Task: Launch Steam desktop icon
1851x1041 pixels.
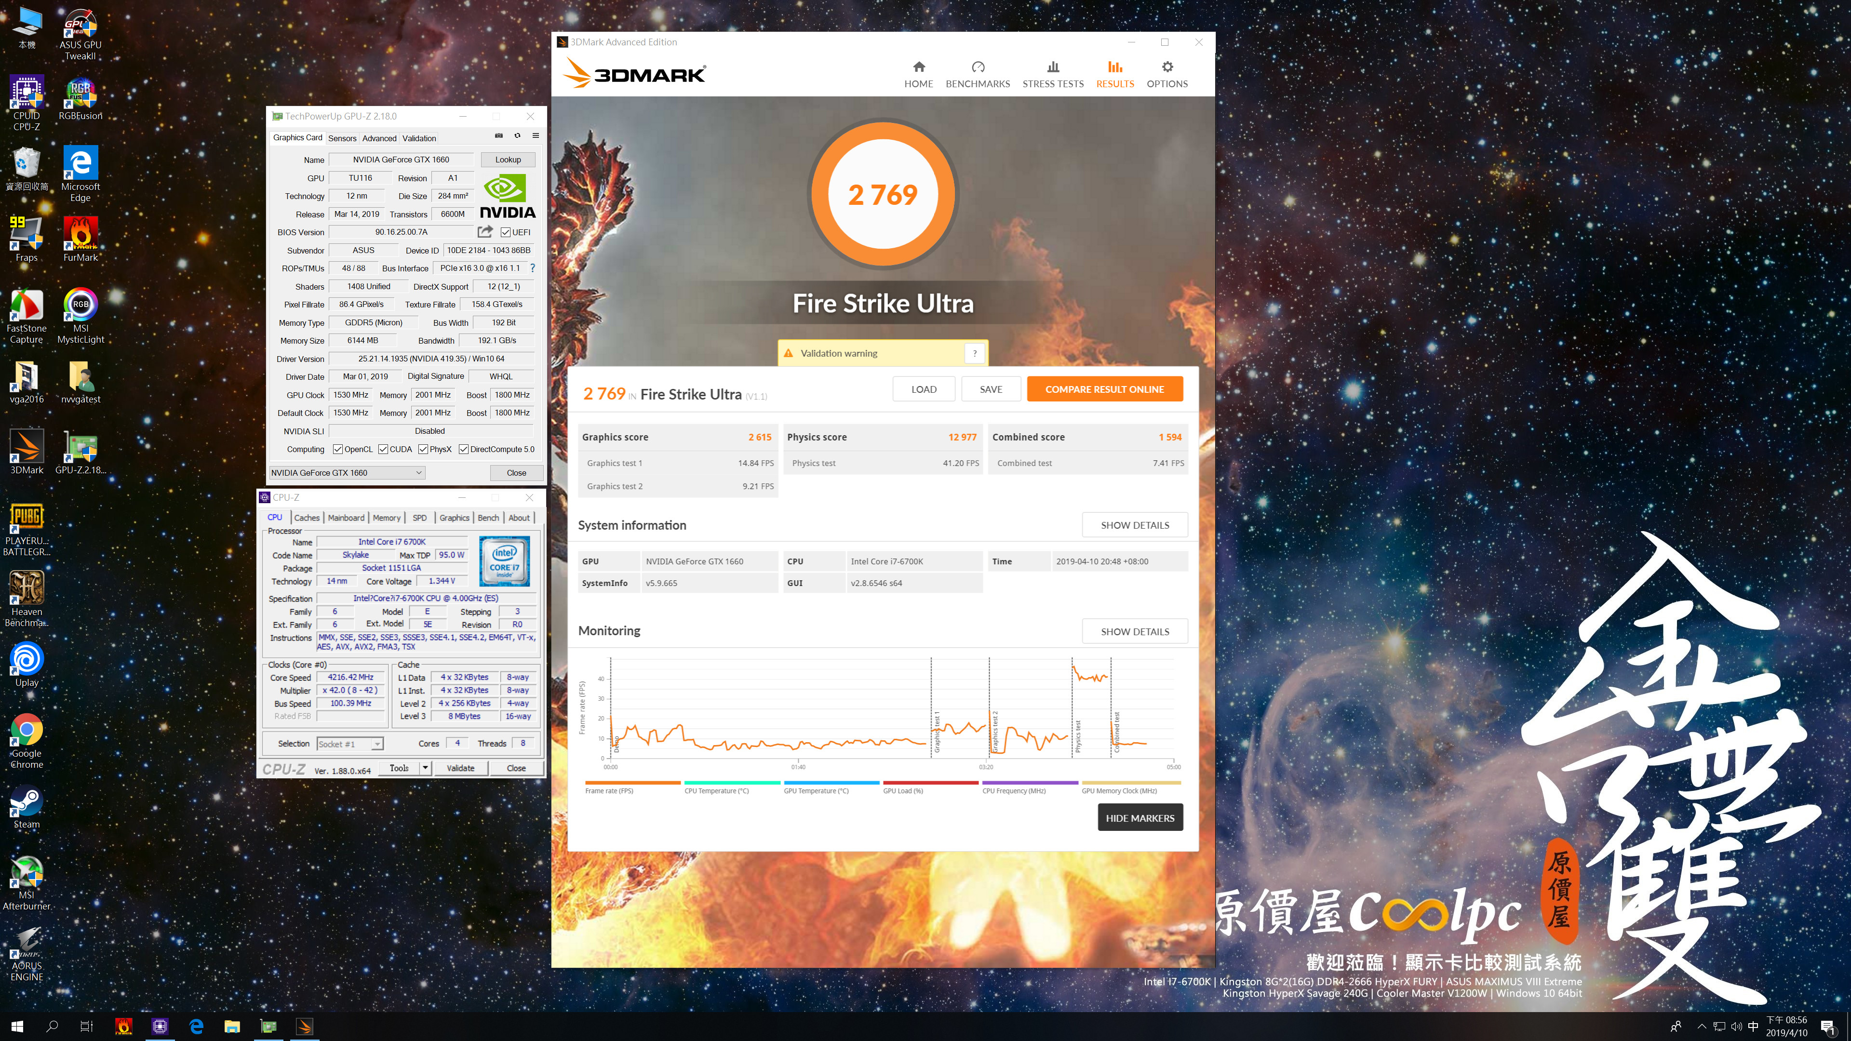Action: (27, 807)
